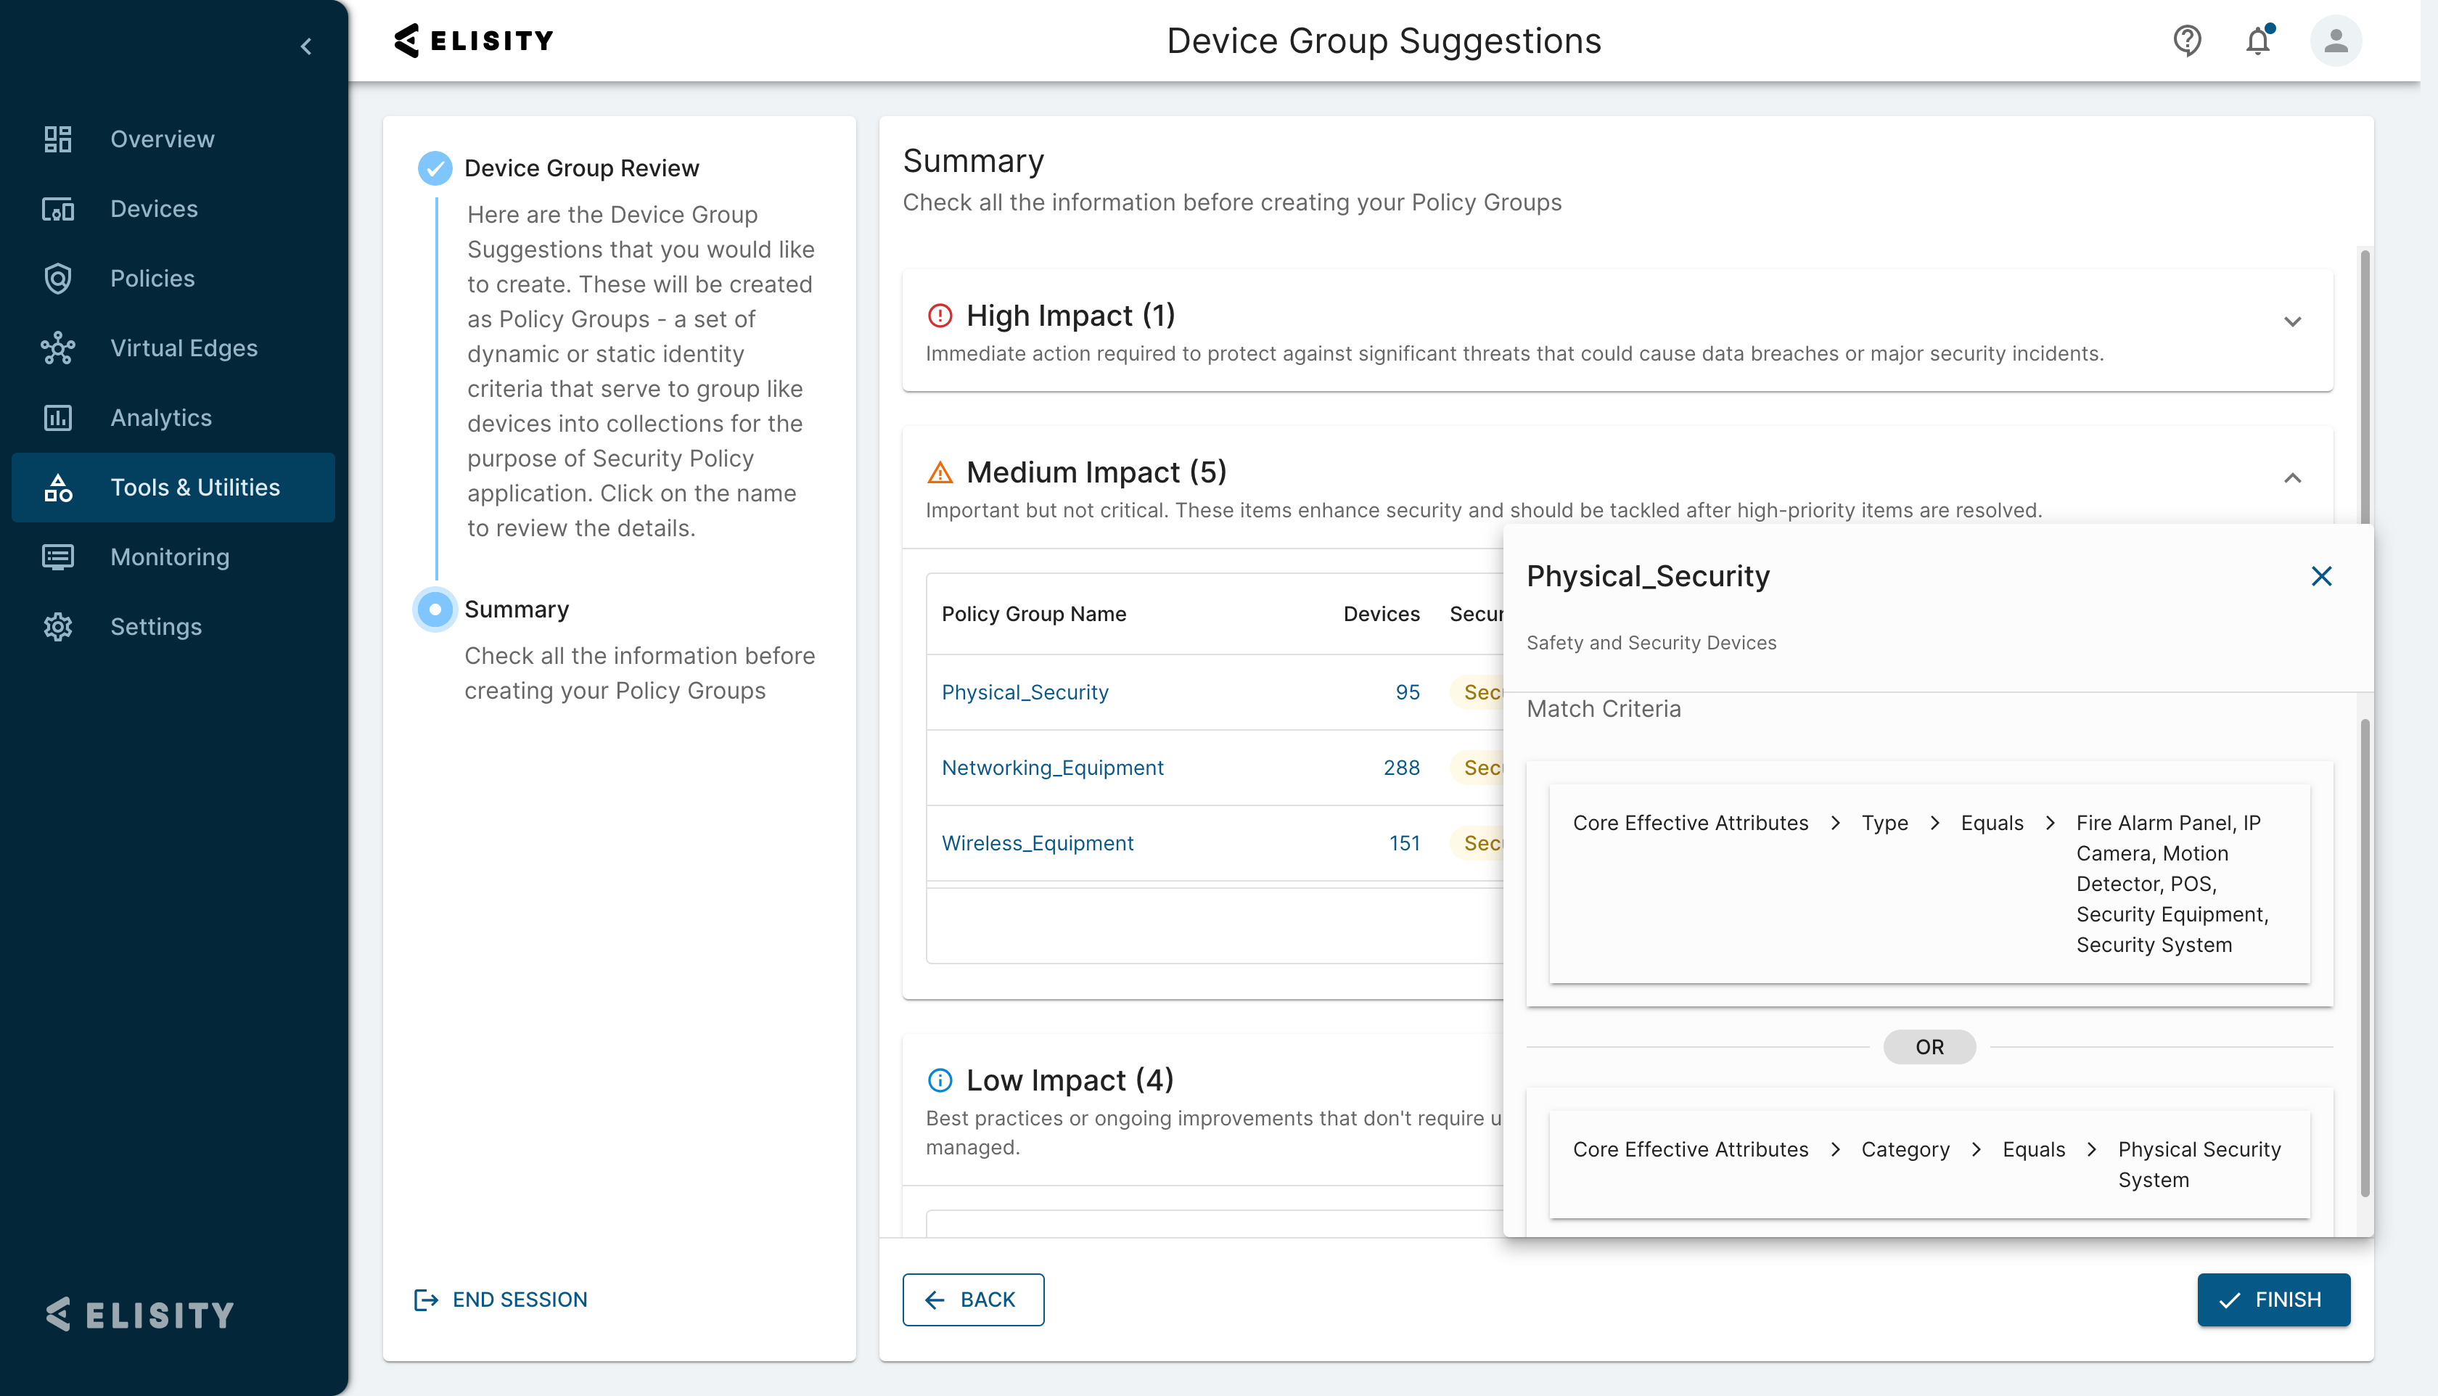The image size is (2438, 1396).
Task: Expand the High Impact (1) section
Action: point(2292,322)
